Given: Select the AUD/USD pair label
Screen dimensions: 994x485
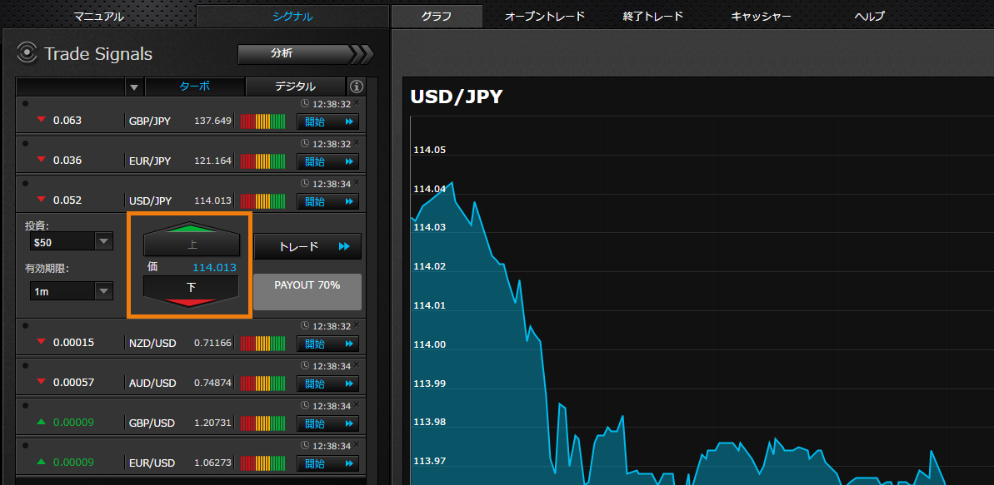Looking at the screenshot, I should tap(152, 383).
